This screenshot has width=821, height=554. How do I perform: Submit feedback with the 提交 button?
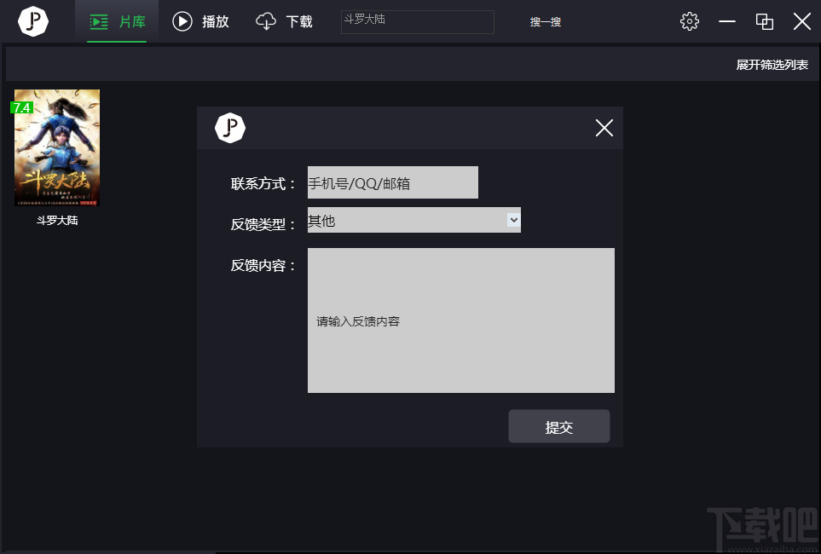click(558, 427)
